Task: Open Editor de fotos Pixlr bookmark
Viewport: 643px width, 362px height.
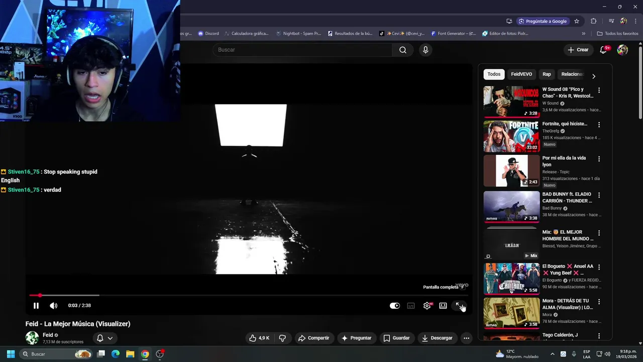Action: (x=505, y=34)
